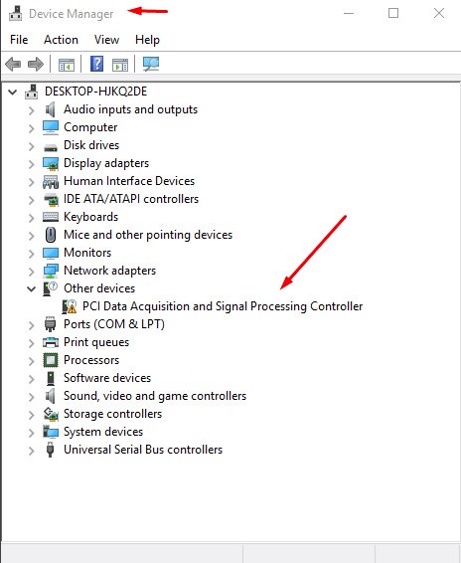Click the Print queues printer icon
The height and width of the screenshot is (563, 461).
pos(51,342)
